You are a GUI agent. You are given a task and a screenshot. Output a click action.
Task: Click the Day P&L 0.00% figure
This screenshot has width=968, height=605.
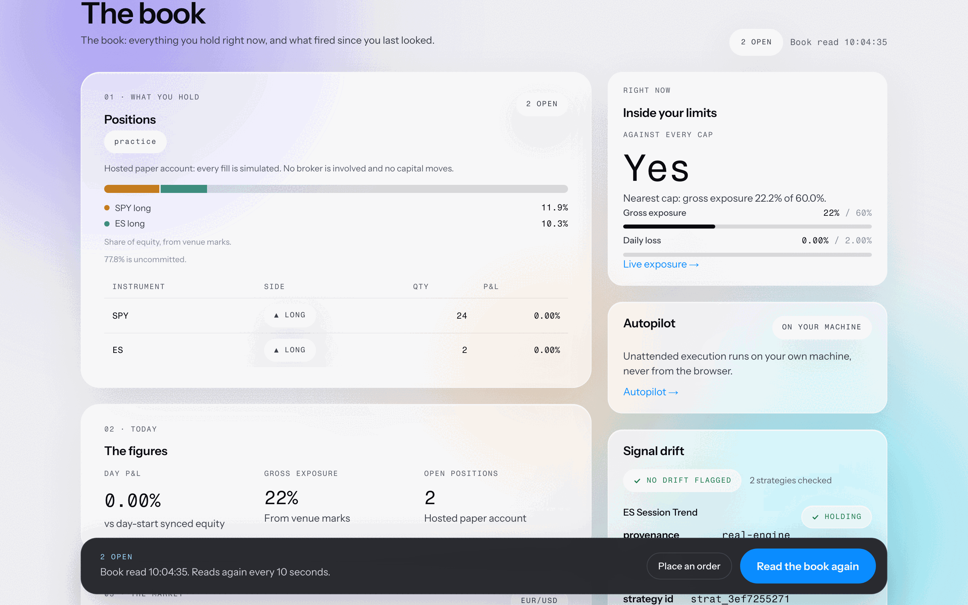133,500
